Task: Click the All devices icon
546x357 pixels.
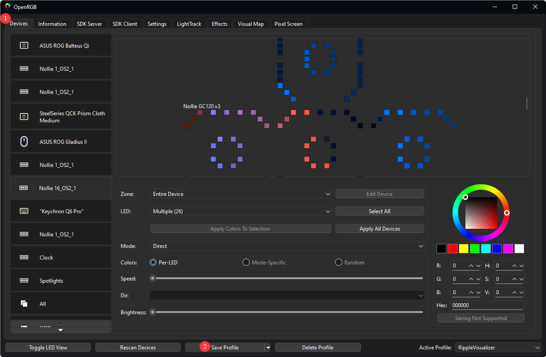Action: coord(24,304)
